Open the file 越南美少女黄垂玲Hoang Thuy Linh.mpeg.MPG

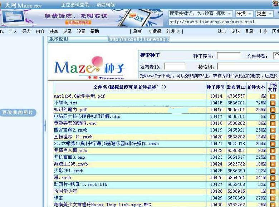coord(103,205)
